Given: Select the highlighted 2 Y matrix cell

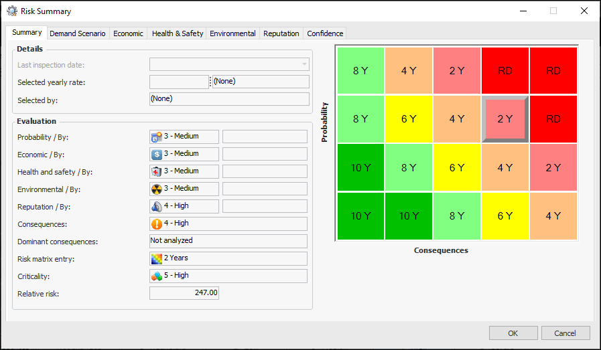Looking at the screenshot, I should [505, 119].
